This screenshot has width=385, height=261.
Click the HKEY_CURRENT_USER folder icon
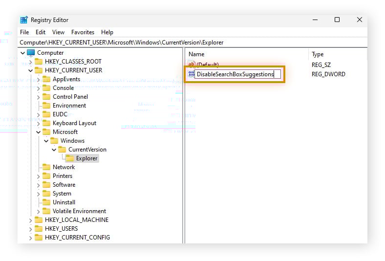(x=39, y=70)
